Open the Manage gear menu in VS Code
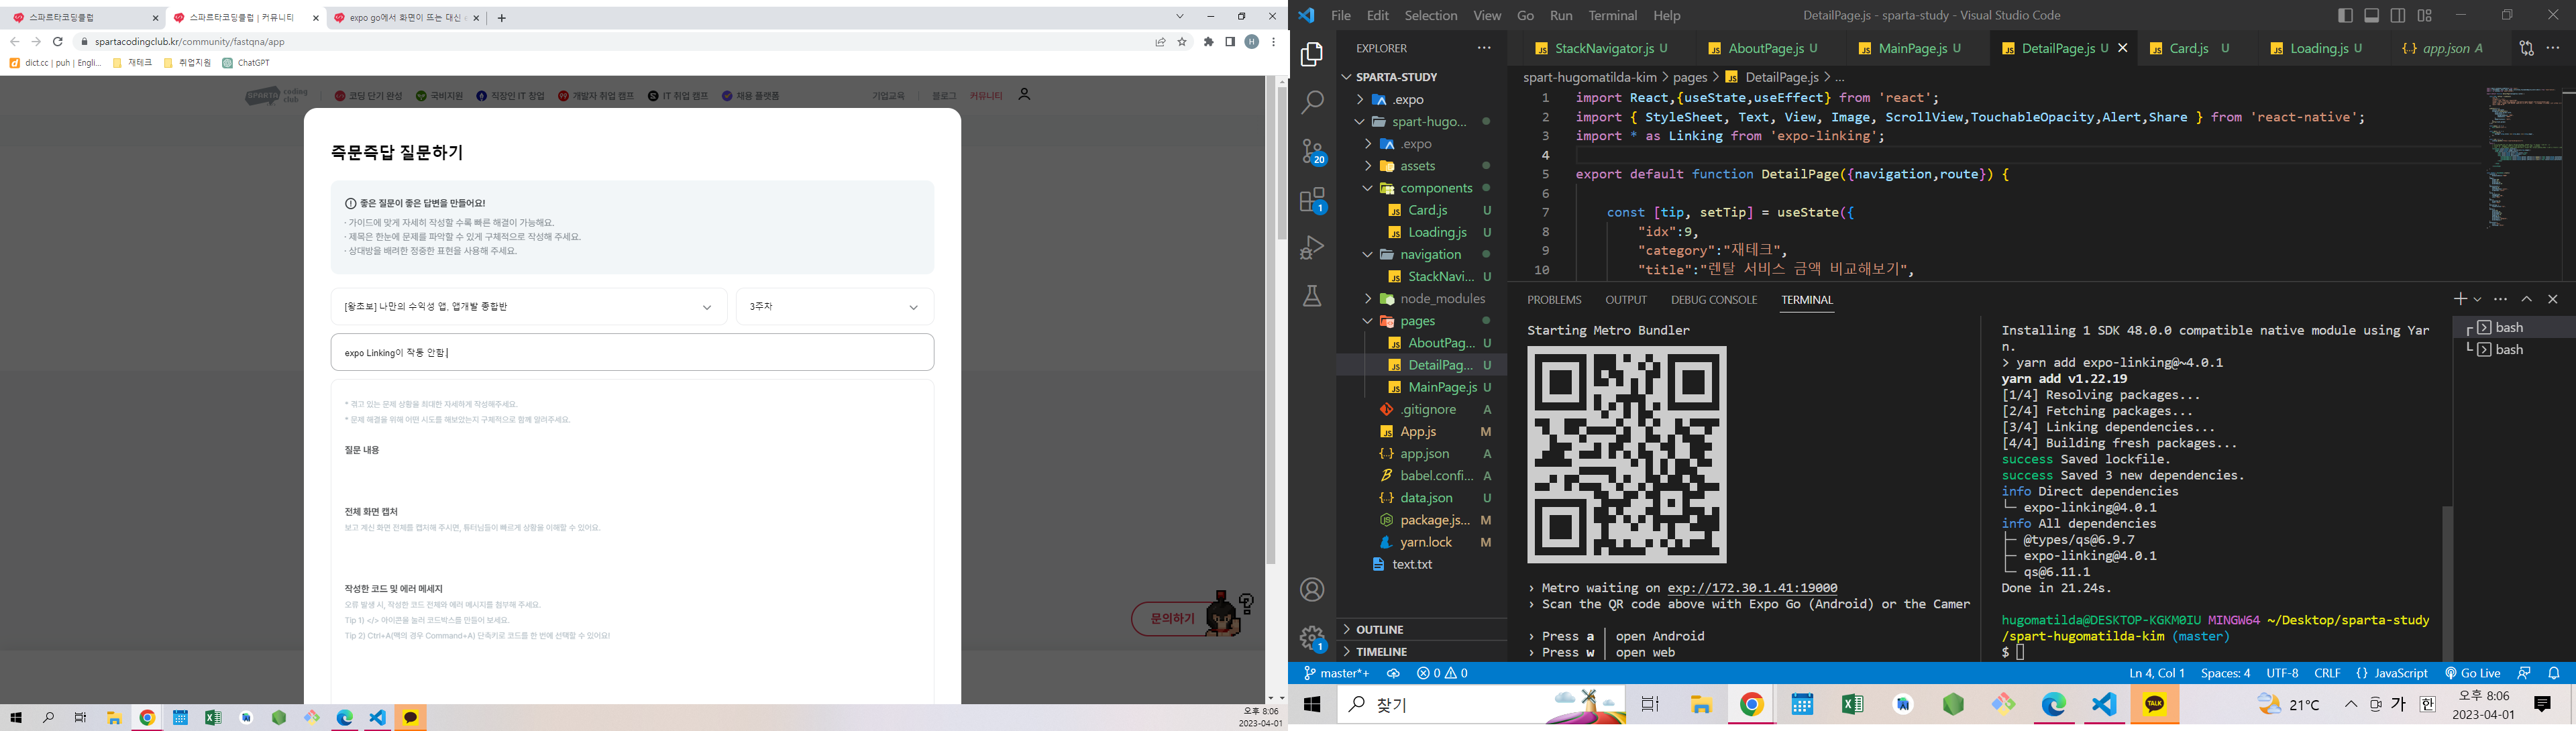2576x731 pixels. coord(1312,638)
